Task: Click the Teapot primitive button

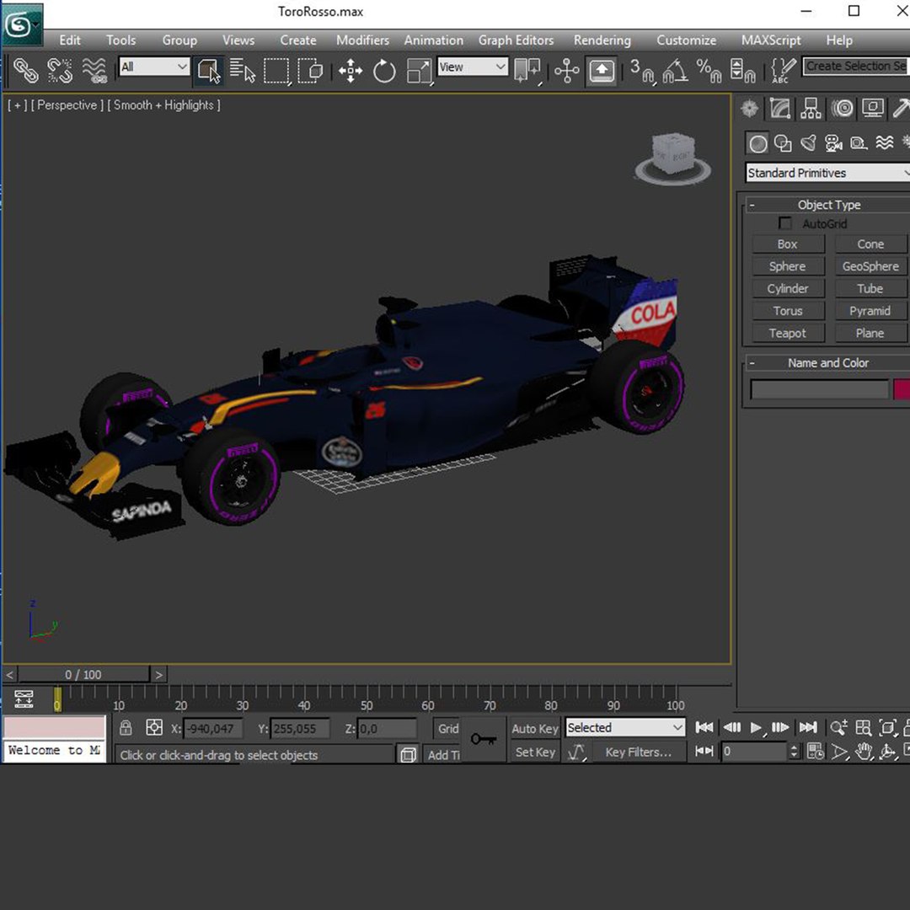Action: pyautogui.click(x=788, y=333)
